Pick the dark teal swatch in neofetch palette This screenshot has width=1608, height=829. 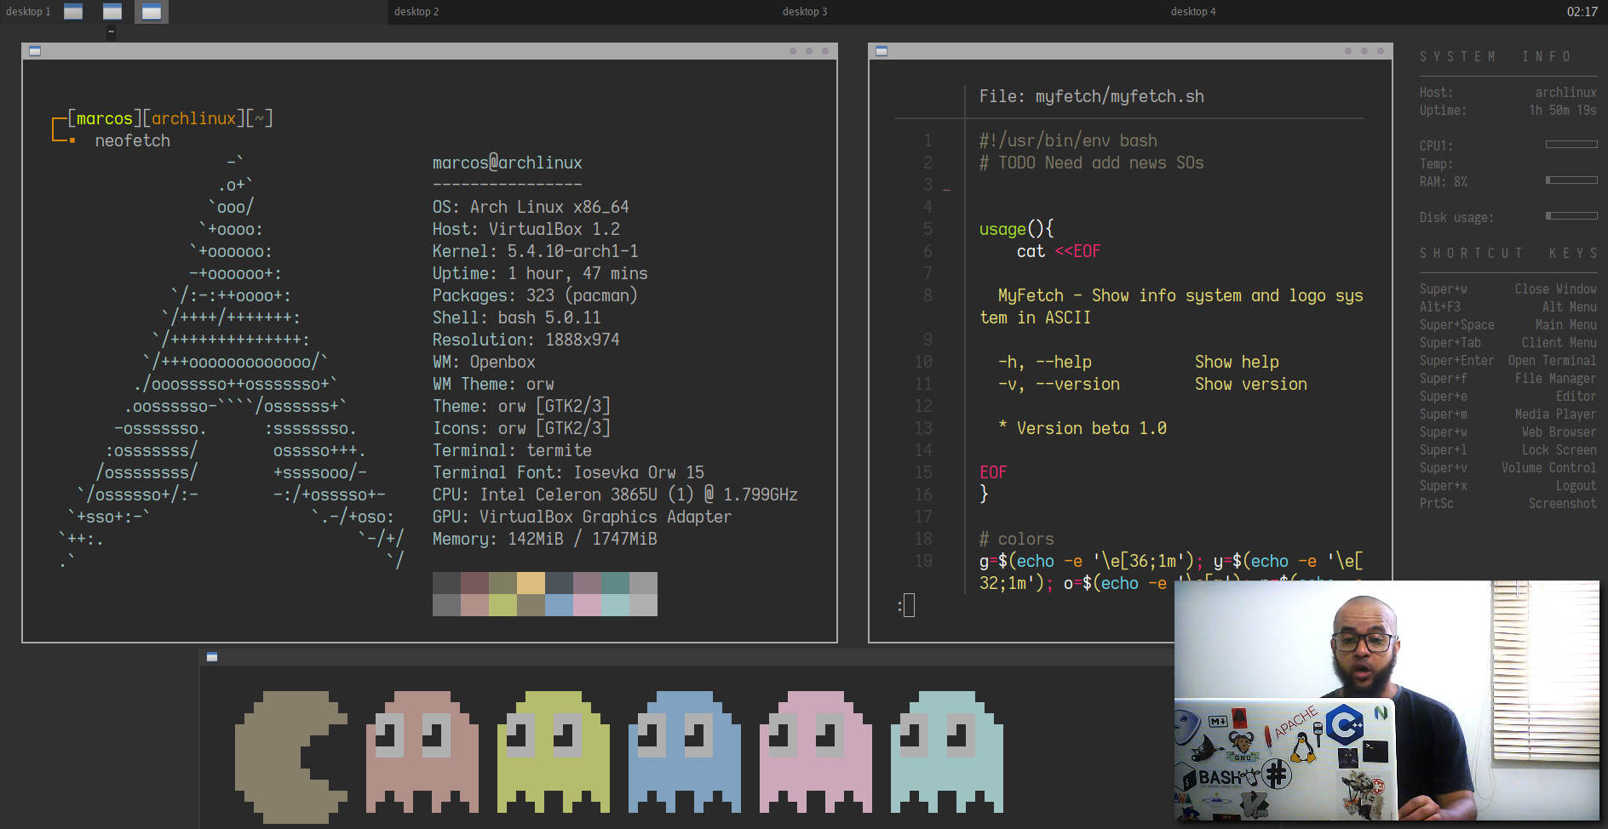[615, 583]
